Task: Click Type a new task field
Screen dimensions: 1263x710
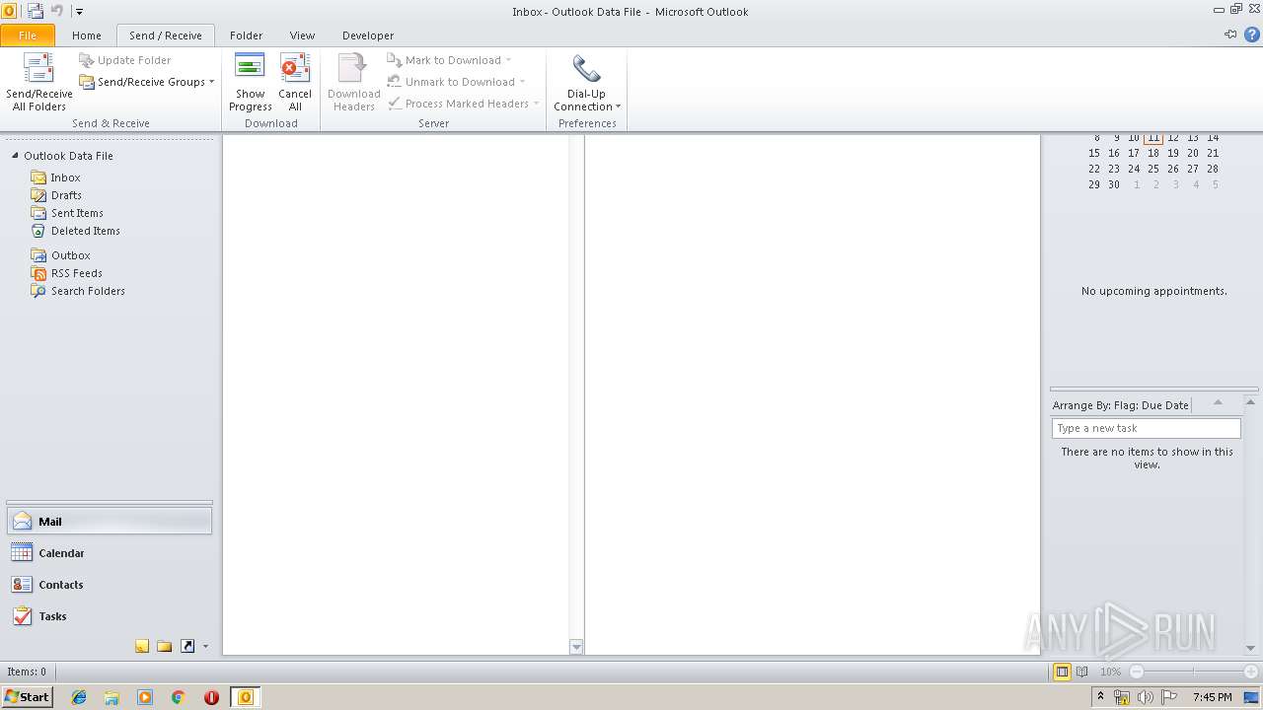Action: [x=1146, y=428]
